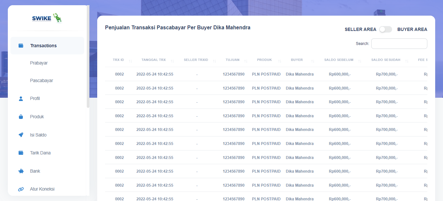Click the Profil person icon
443x201 pixels.
tap(21, 99)
